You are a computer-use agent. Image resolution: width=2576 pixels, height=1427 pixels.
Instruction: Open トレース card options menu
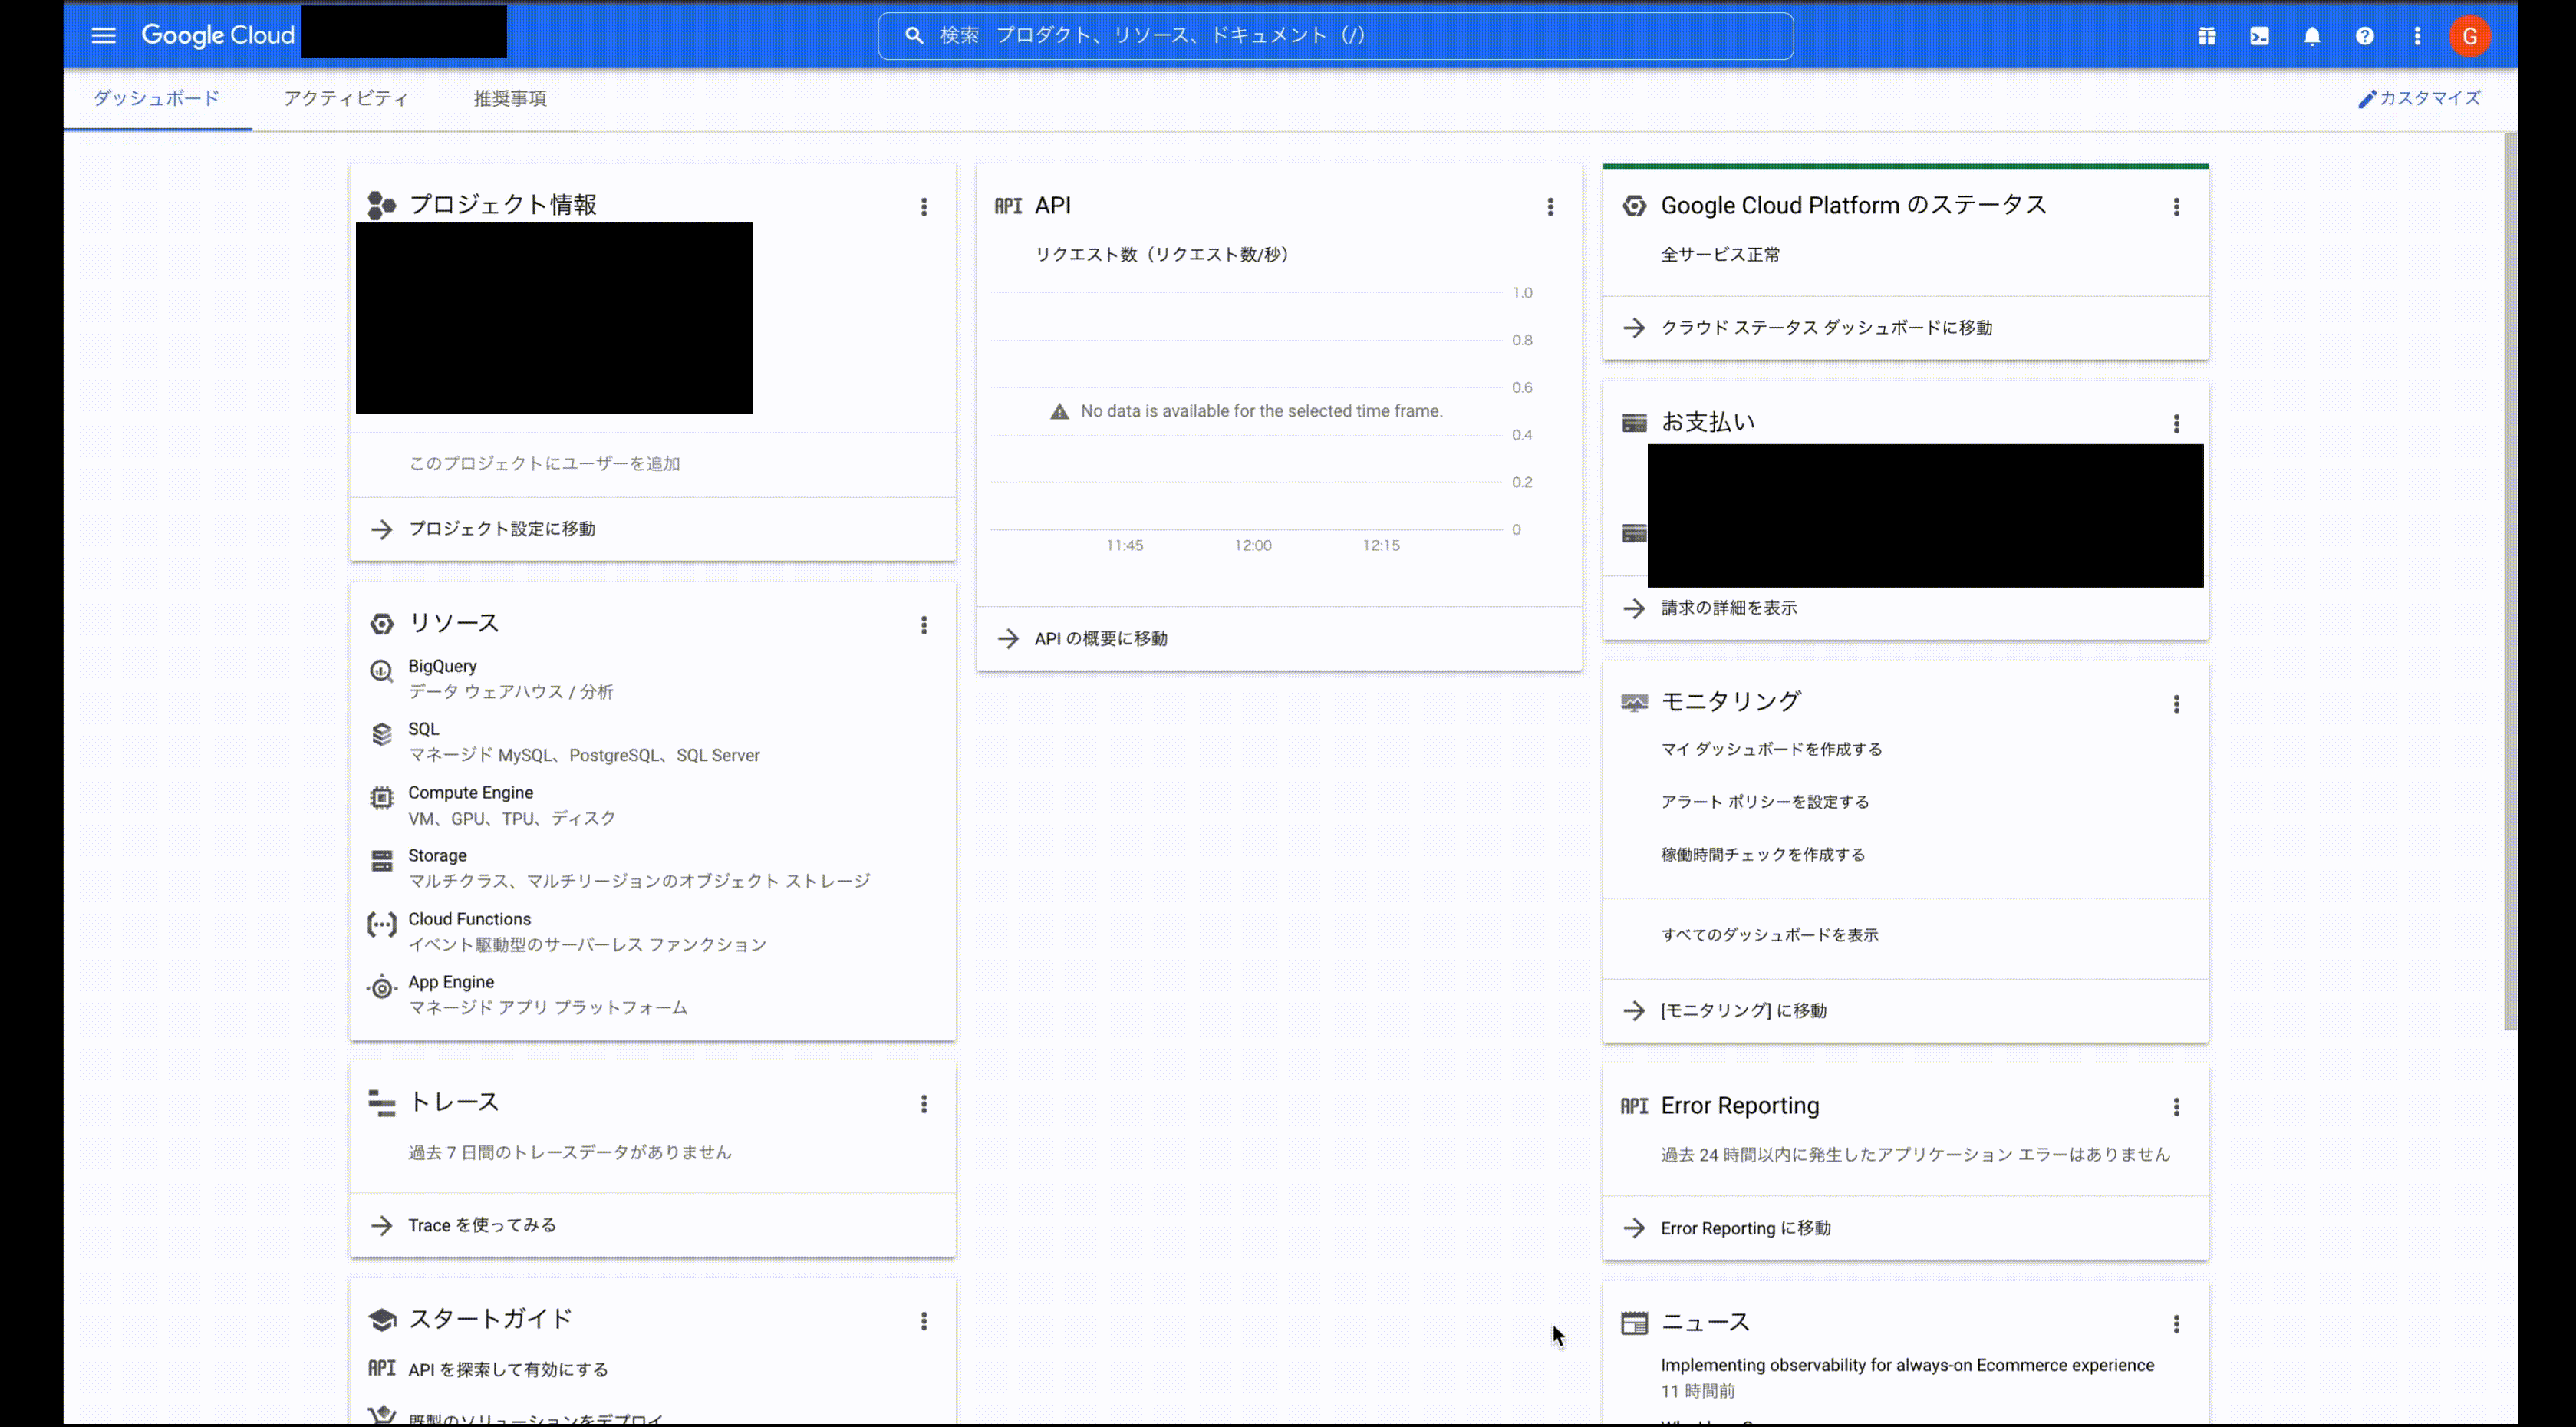click(x=924, y=1104)
